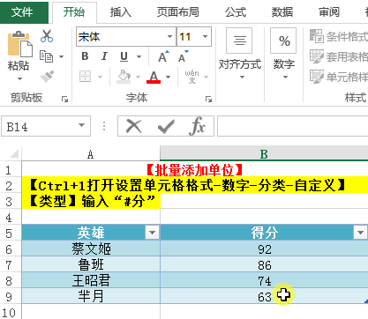
Task: Switch to the 插入 ribbon tab
Action: pos(121,12)
